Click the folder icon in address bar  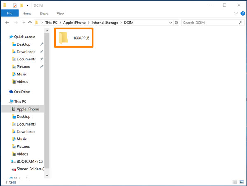point(37,23)
